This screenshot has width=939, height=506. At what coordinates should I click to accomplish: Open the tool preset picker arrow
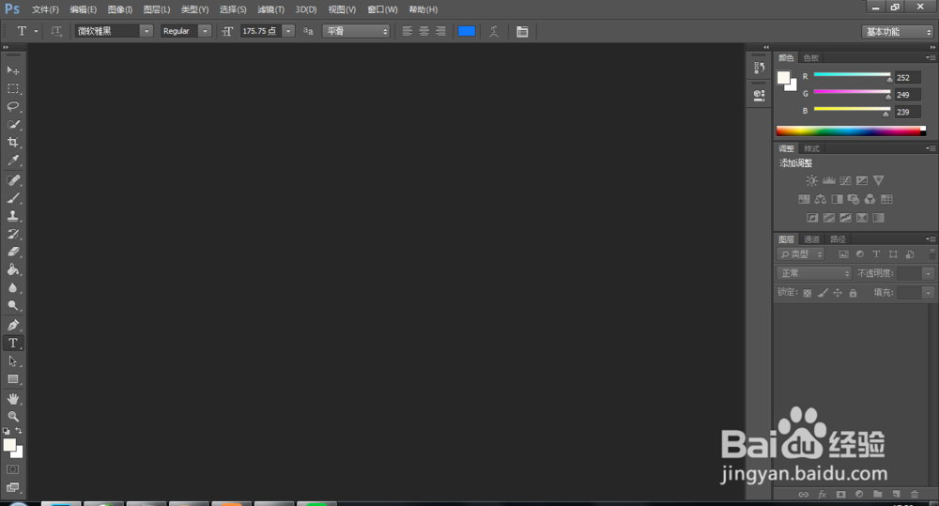coord(36,31)
